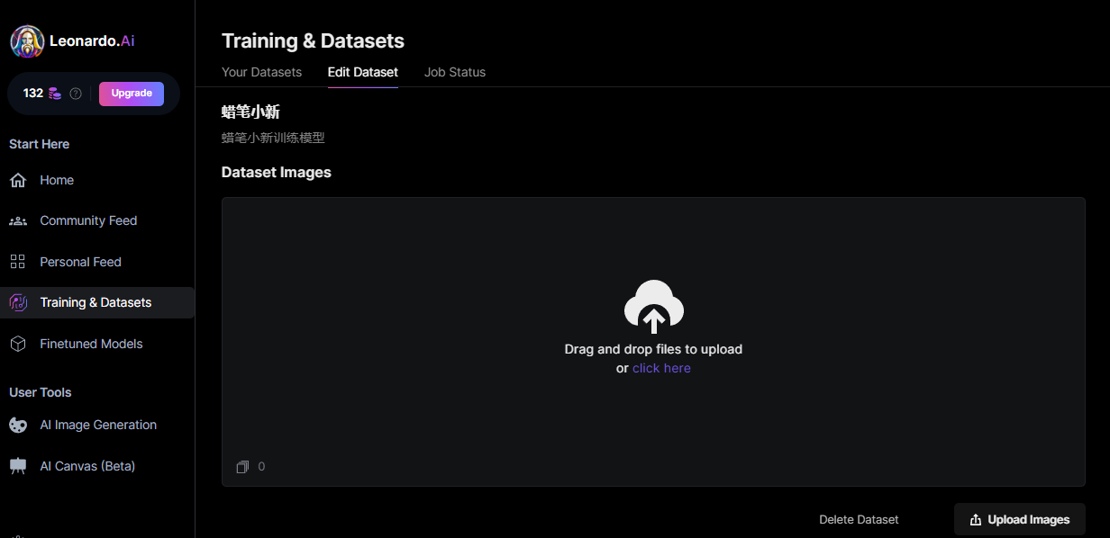Click the Finetuned Models cube icon

(18, 344)
